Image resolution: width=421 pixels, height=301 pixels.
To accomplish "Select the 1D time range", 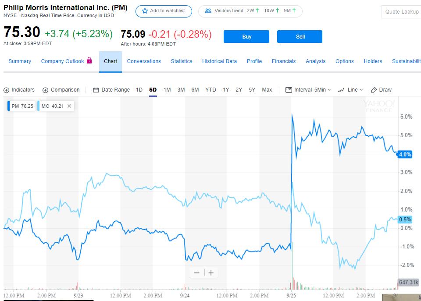I will click(139, 90).
